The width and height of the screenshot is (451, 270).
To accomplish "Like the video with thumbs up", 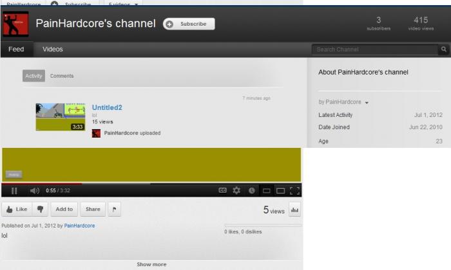I will click(17, 209).
